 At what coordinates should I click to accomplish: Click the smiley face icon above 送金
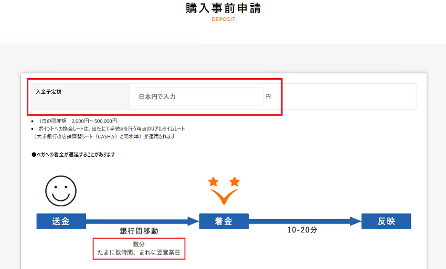coord(61,191)
